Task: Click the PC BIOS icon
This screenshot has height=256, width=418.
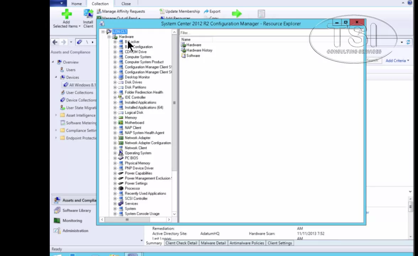Action: pyautogui.click(x=121, y=158)
